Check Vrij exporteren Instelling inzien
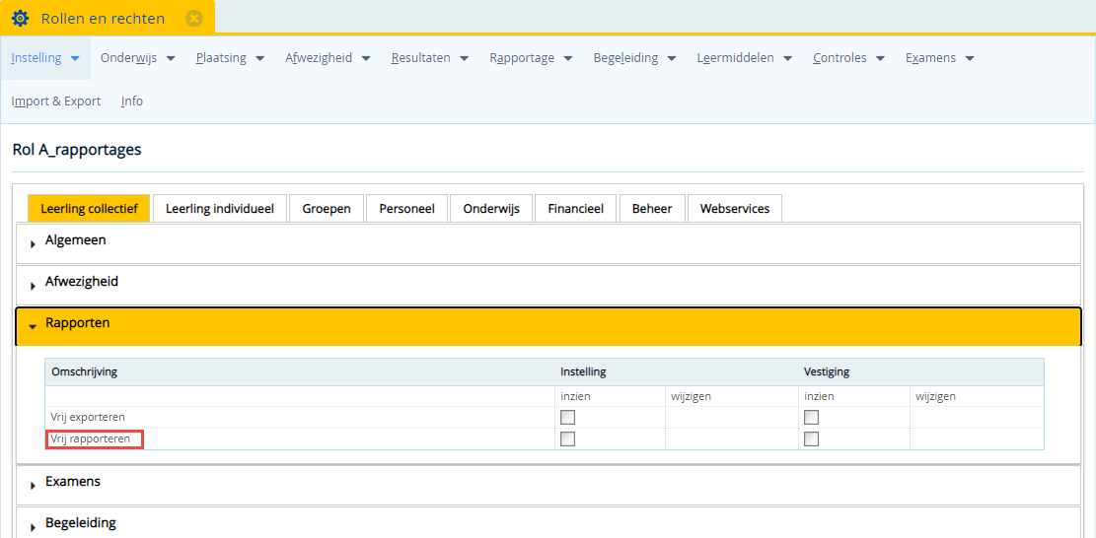 [x=567, y=417]
